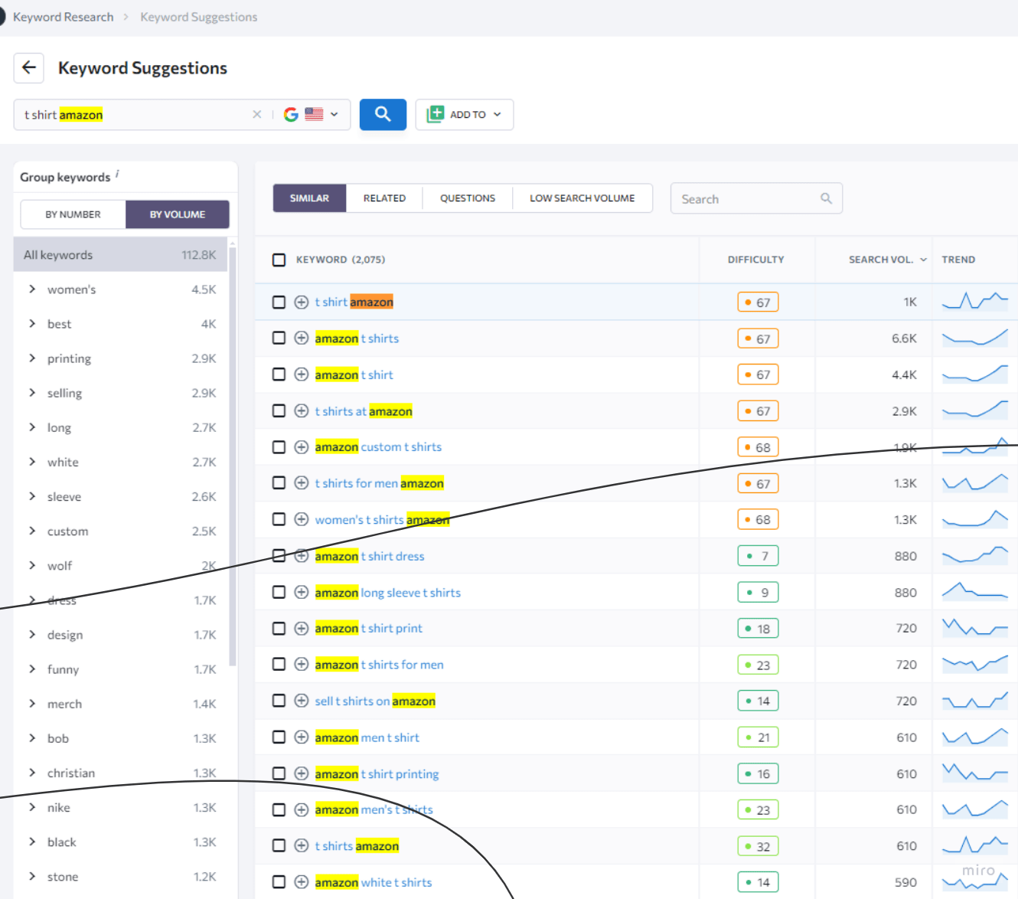Sort by Search Vol. column arrow
The image size is (1018, 899).
coord(924,260)
